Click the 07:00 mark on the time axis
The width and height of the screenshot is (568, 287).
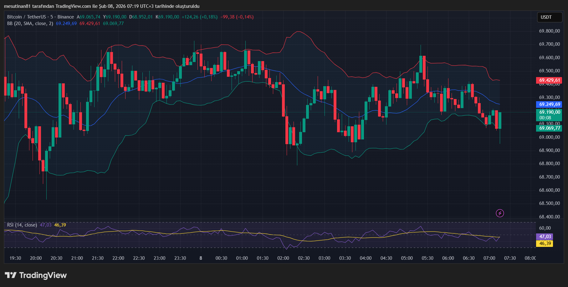point(489,258)
